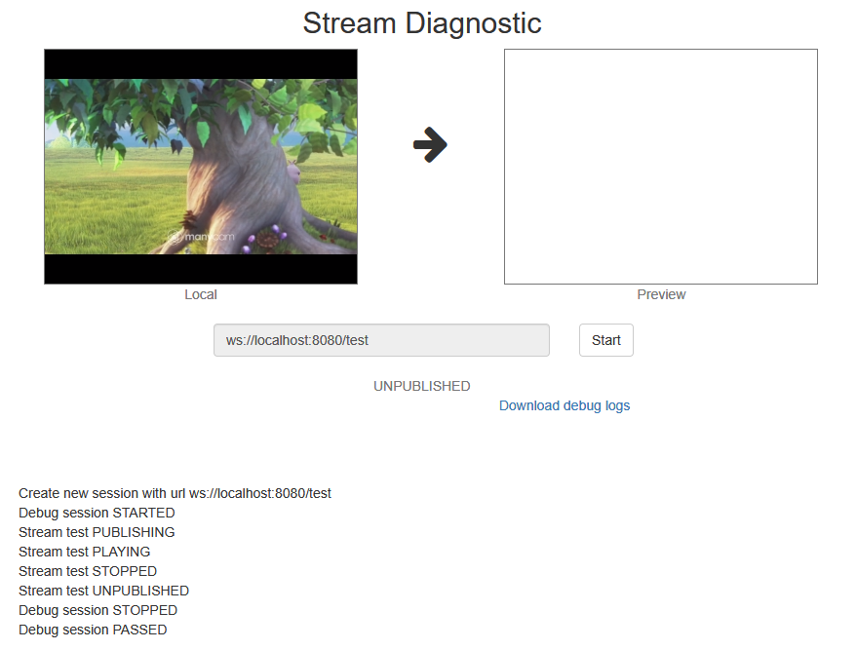Open the Download debug logs link
This screenshot has width=857, height=650.
pyautogui.click(x=564, y=405)
